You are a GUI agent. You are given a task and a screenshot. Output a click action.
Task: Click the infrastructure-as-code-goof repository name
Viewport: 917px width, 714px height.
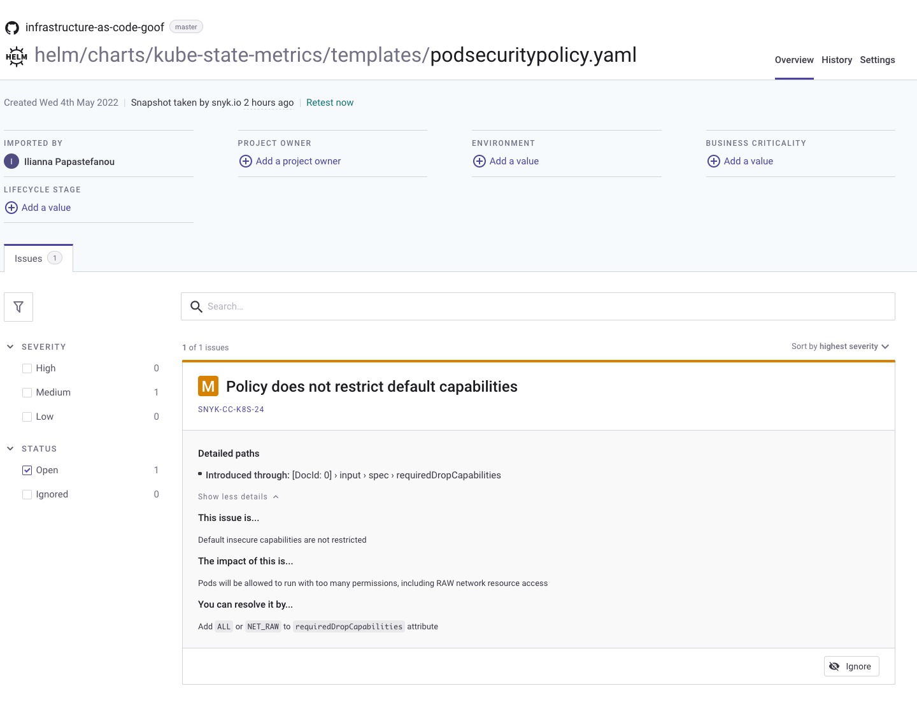point(95,27)
